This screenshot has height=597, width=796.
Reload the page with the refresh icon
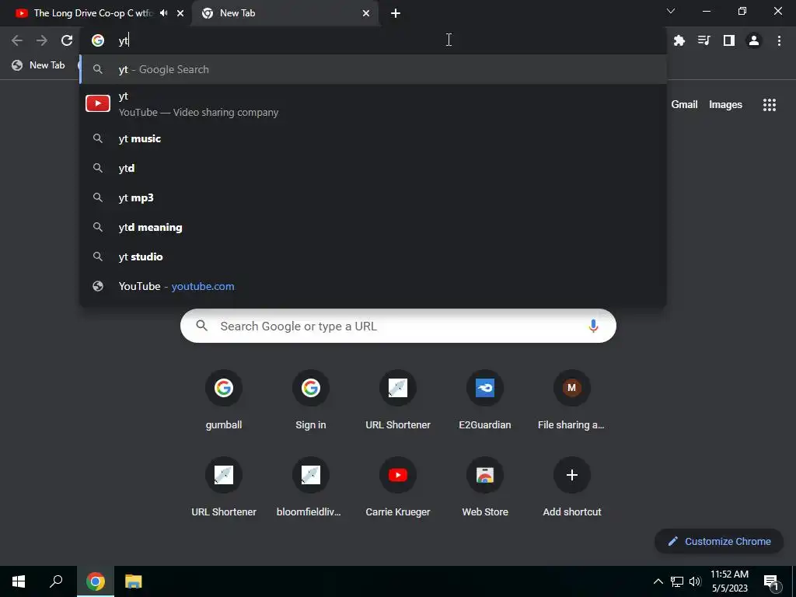(x=67, y=40)
